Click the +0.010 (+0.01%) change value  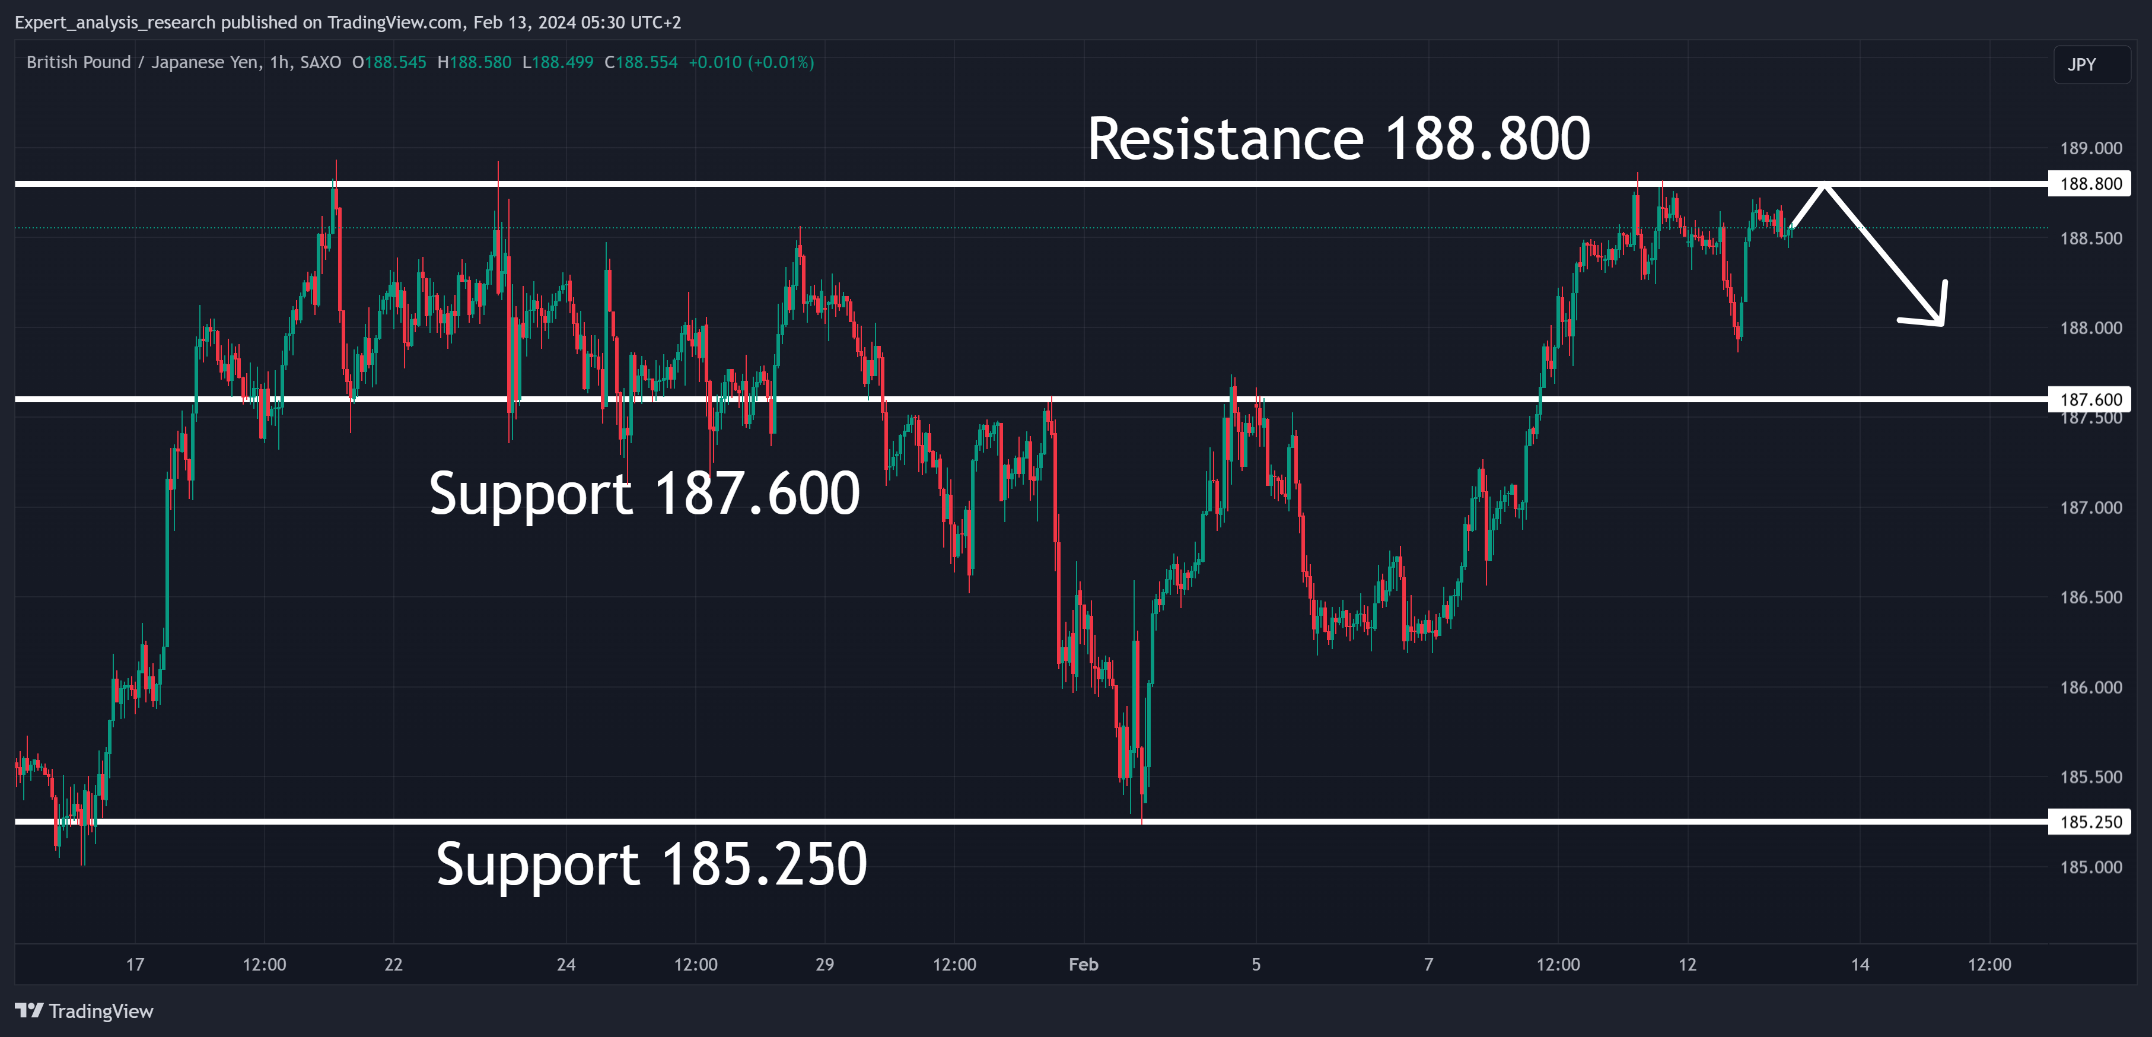pyautogui.click(x=751, y=63)
